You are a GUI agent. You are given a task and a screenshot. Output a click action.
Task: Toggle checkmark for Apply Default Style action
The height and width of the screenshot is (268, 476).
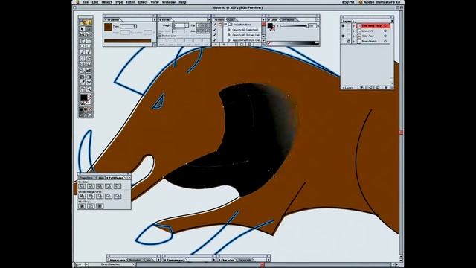tap(215, 40)
